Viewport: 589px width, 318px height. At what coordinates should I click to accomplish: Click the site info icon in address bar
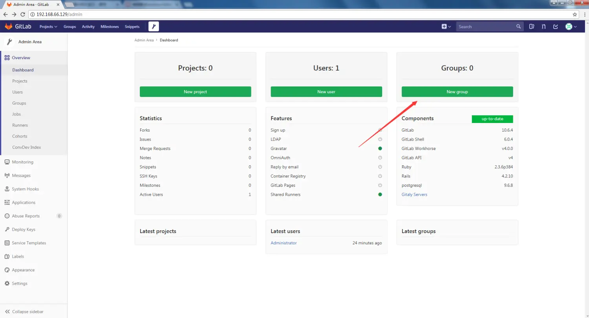pyautogui.click(x=33, y=14)
